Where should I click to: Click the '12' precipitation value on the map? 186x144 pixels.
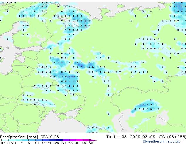[74, 76]
